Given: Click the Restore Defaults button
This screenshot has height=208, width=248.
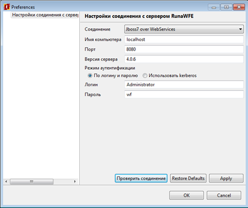Looking at the screenshot, I should 188,178.
